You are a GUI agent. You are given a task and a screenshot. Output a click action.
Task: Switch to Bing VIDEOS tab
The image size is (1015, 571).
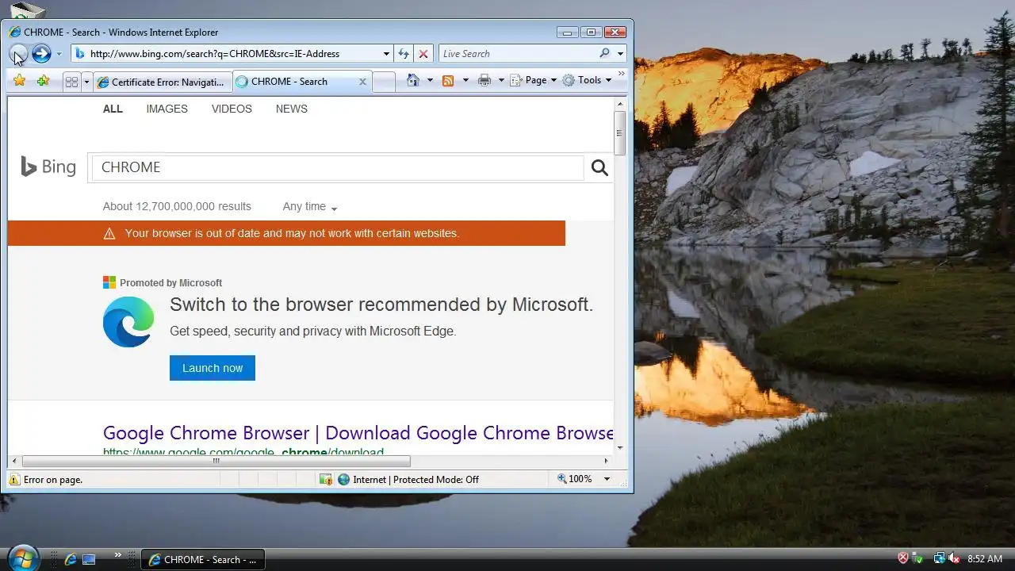point(232,109)
